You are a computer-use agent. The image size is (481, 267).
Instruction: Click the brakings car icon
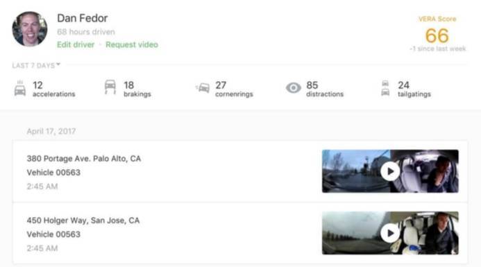pyautogui.click(x=110, y=87)
